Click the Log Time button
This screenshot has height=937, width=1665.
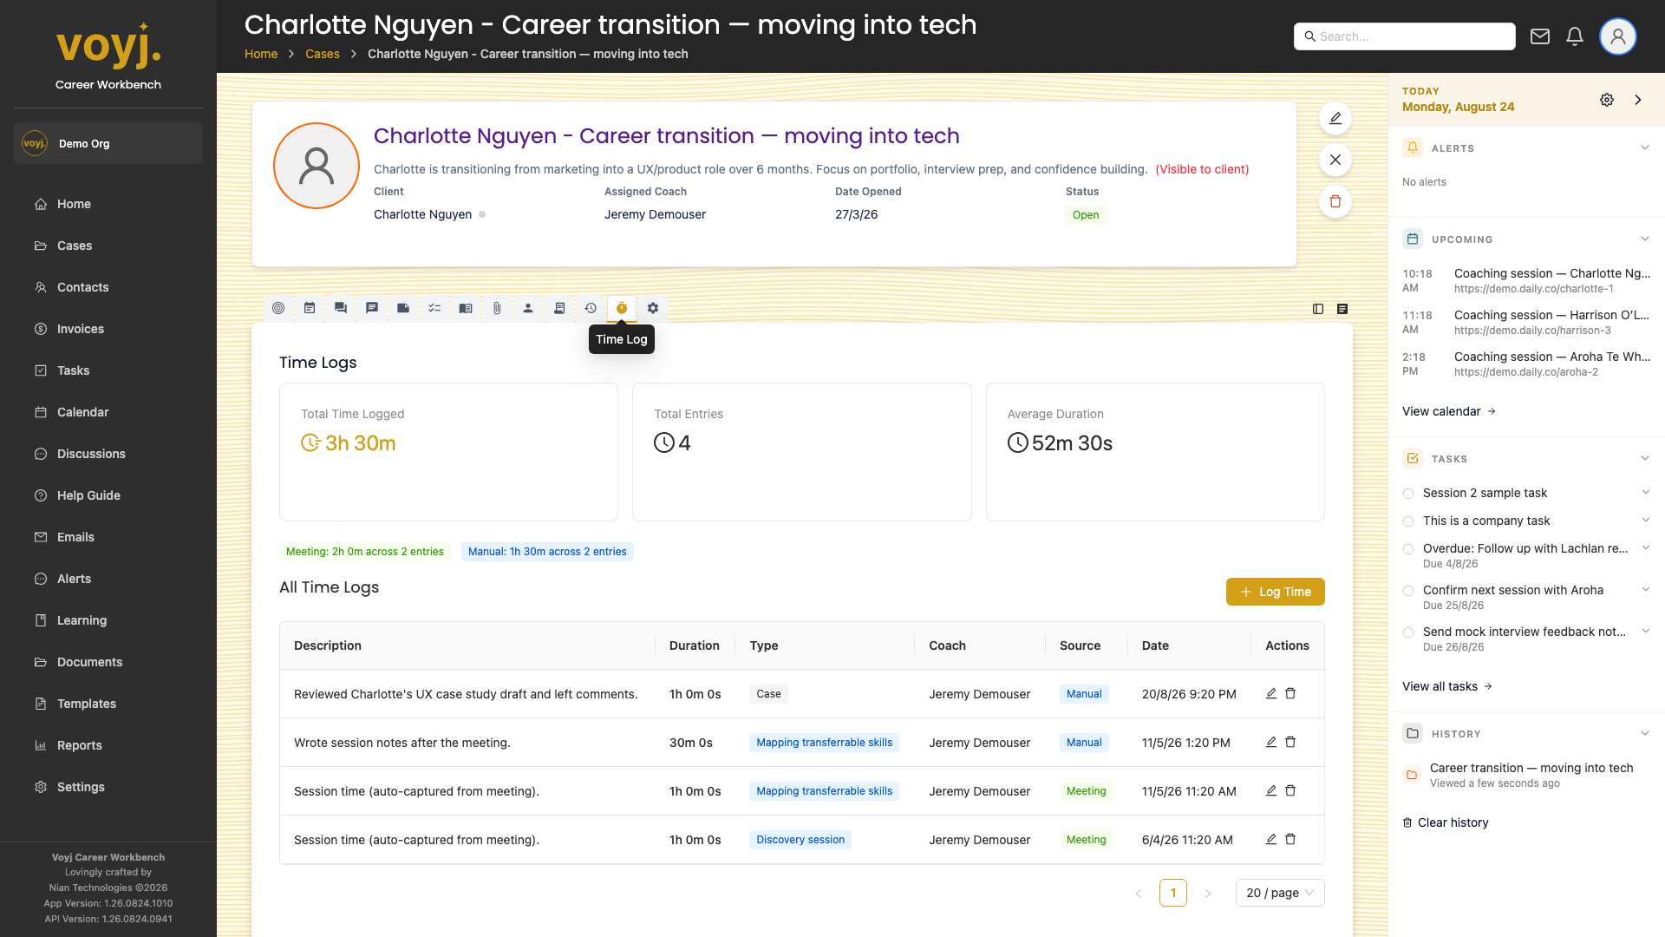(1275, 592)
